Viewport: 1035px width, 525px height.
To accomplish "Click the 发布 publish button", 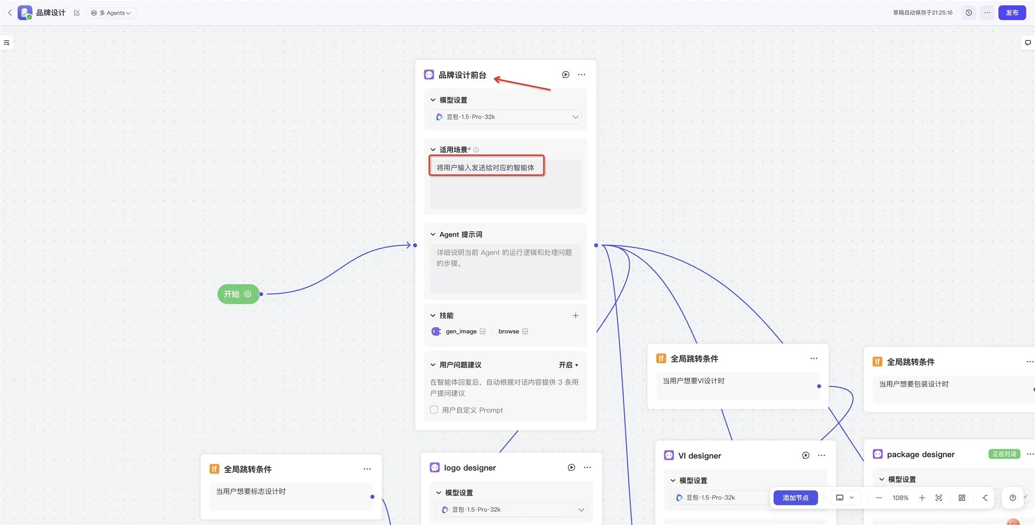I will [x=1012, y=12].
